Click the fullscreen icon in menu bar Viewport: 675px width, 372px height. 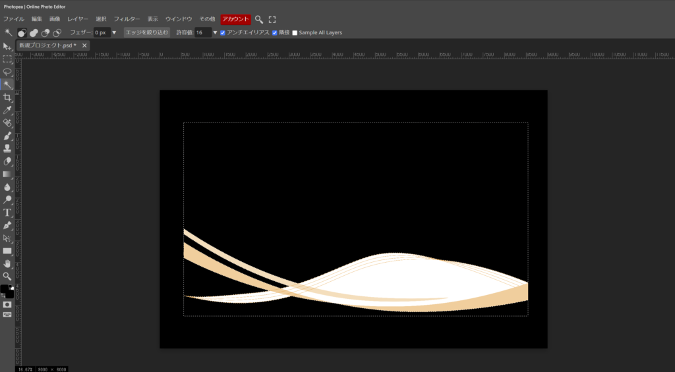(x=272, y=20)
